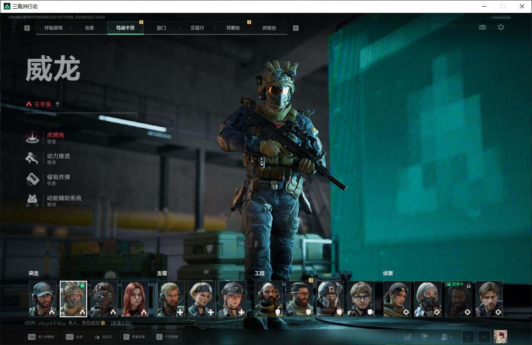Image resolution: width=532 pixels, height=345 pixels.
Task: Click the 工程 category label
Action: pyautogui.click(x=260, y=273)
